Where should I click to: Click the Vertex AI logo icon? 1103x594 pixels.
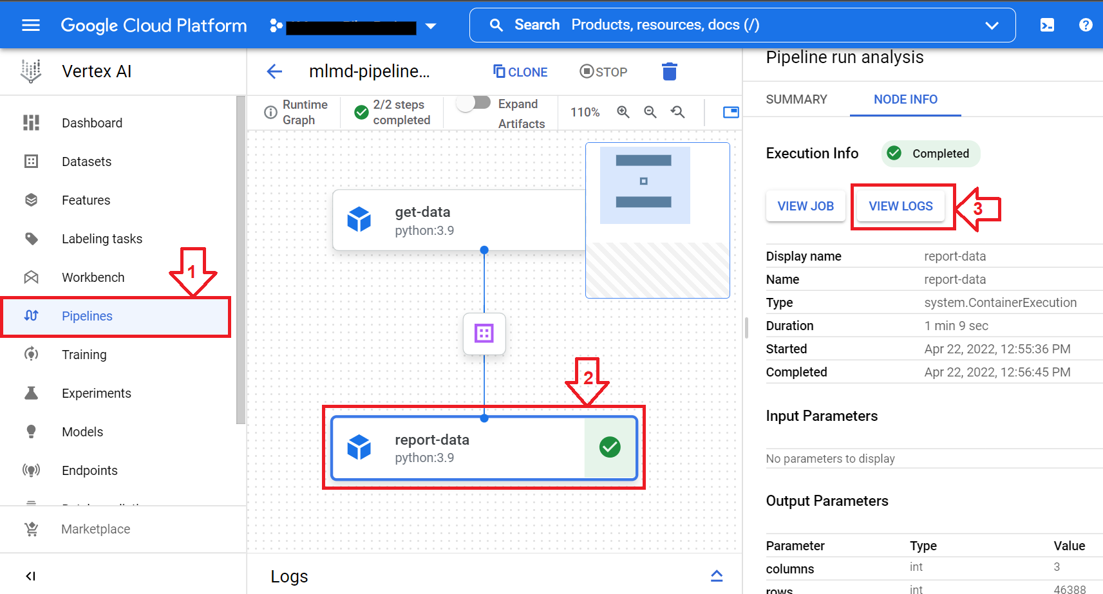[31, 71]
